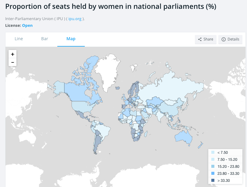
Task: Switch to the Line tab
Action: (19, 39)
